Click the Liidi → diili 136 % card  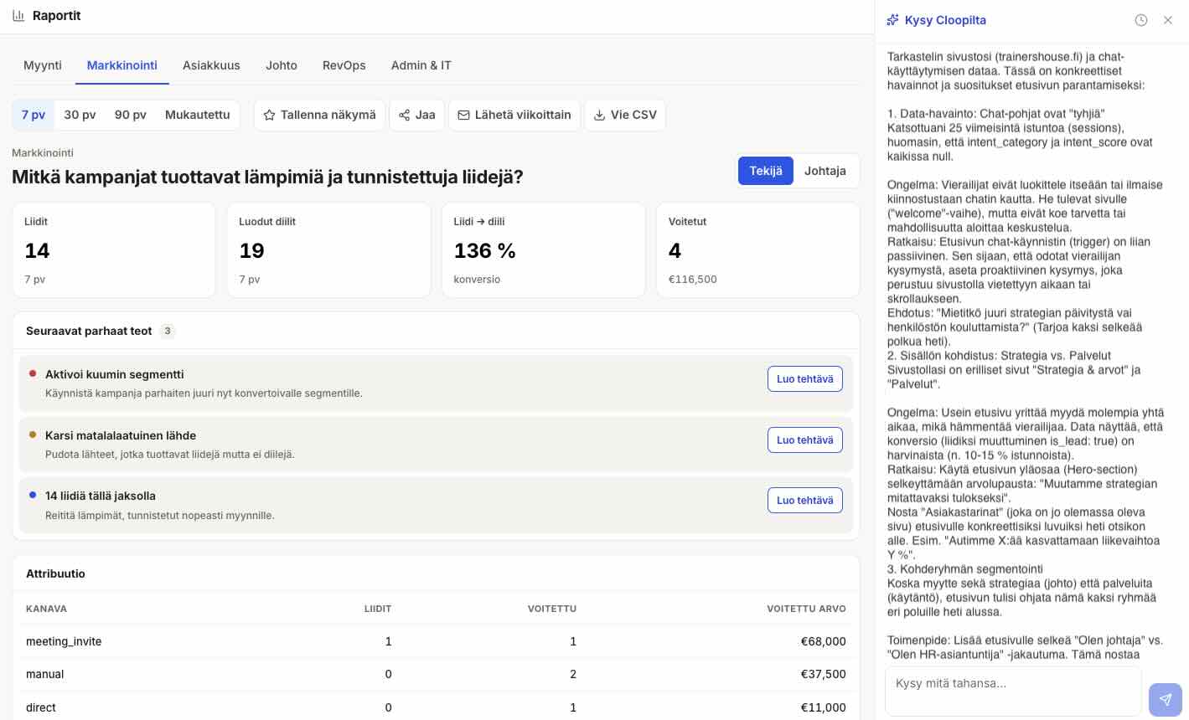pos(543,250)
